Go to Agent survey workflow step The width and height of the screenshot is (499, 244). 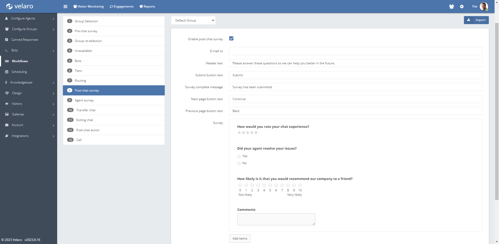[x=84, y=100]
